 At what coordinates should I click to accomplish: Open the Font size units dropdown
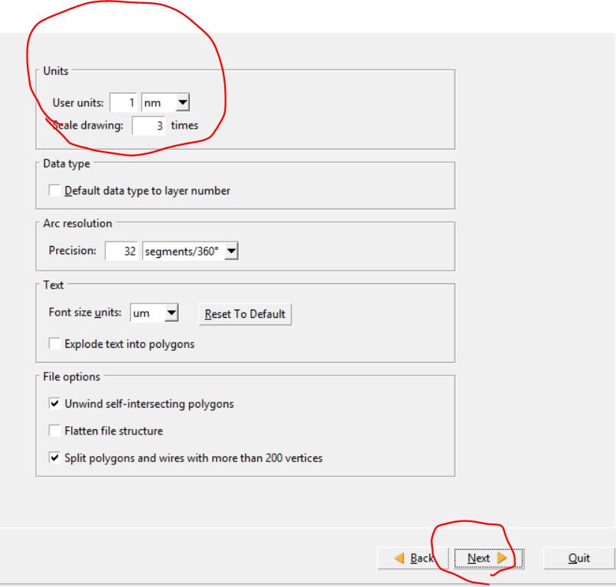[x=155, y=314]
